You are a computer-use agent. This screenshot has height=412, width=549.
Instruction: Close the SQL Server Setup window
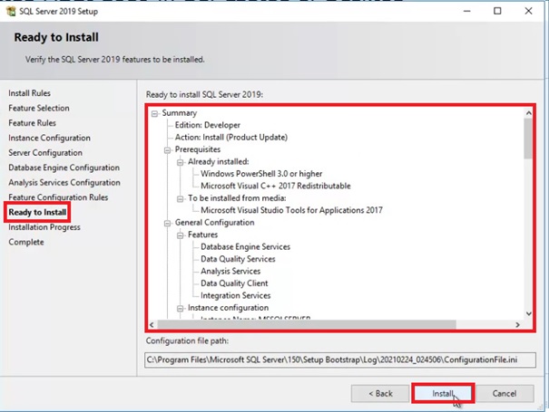(528, 11)
